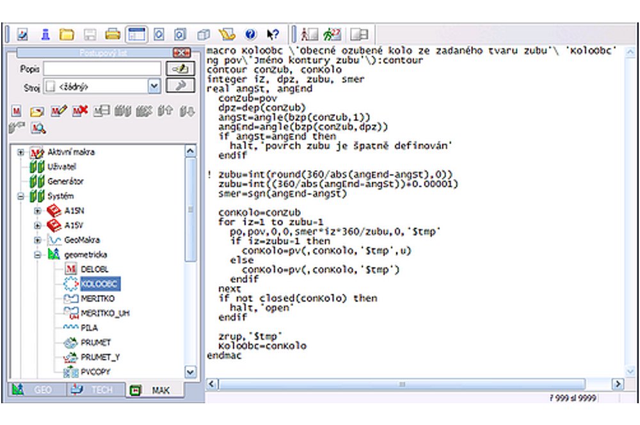This screenshot has width=640, height=425.
Task: Switch to the GEO tab
Action: (36, 390)
